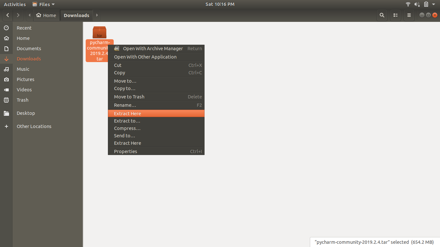Click the forward navigation arrow
Image resolution: width=440 pixels, height=247 pixels.
point(18,15)
